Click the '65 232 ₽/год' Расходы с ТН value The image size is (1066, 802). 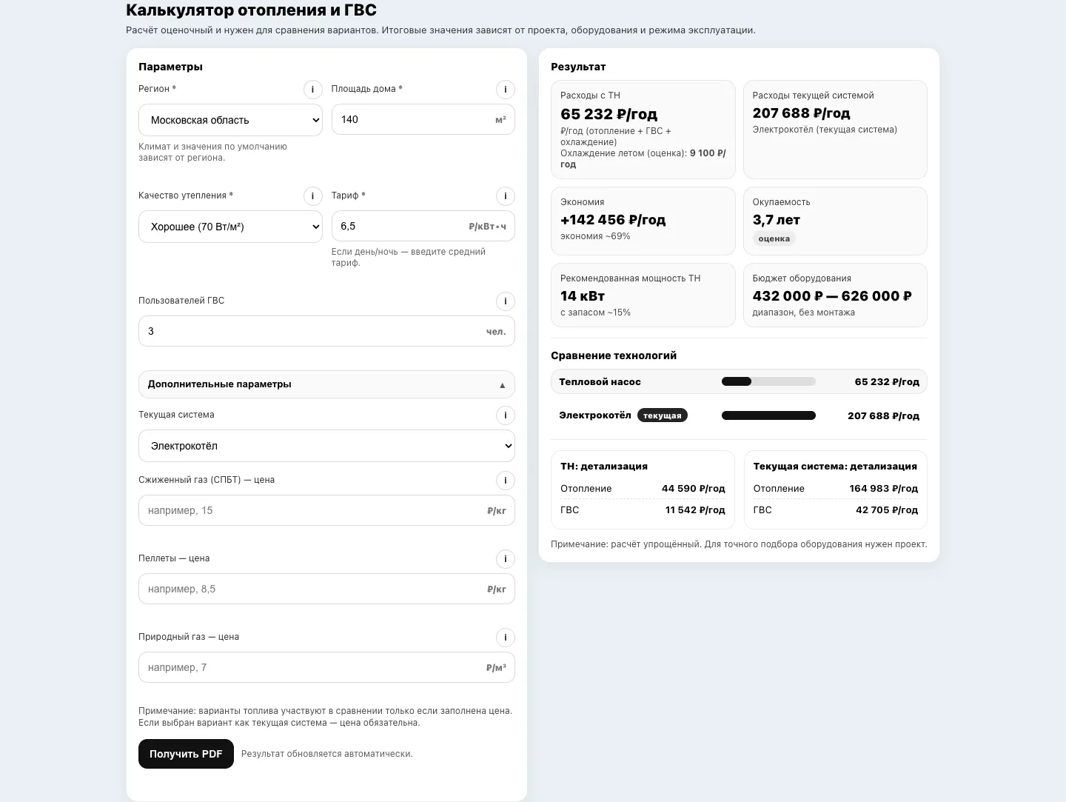point(609,114)
